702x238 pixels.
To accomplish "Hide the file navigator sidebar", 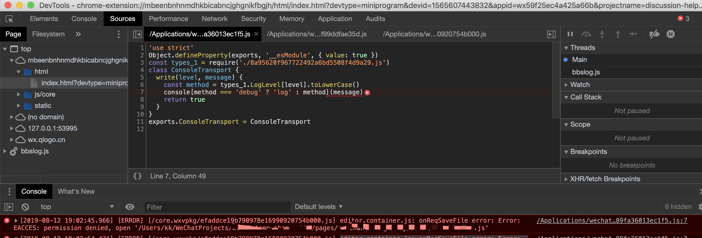I will pos(137,34).
